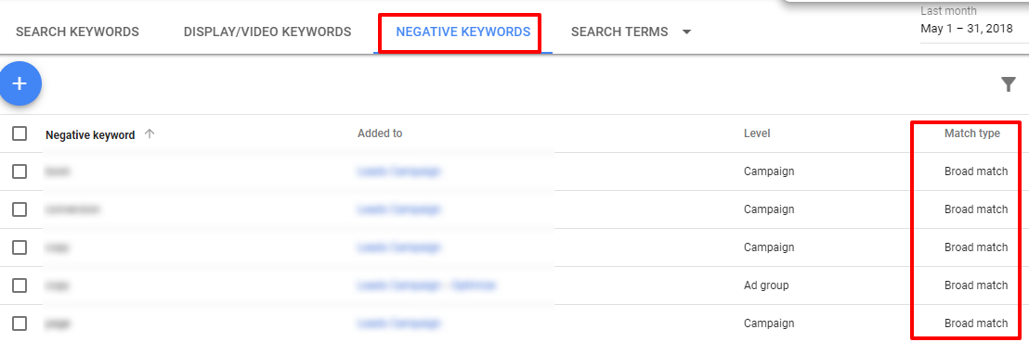The image size is (1029, 342).
Task: Switch to the Search Keywords tab
Action: [x=77, y=32]
